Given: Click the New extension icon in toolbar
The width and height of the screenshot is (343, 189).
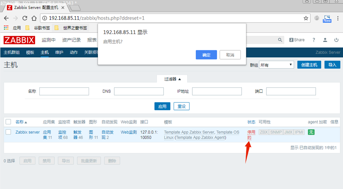Looking at the screenshot, I should tap(327, 19).
